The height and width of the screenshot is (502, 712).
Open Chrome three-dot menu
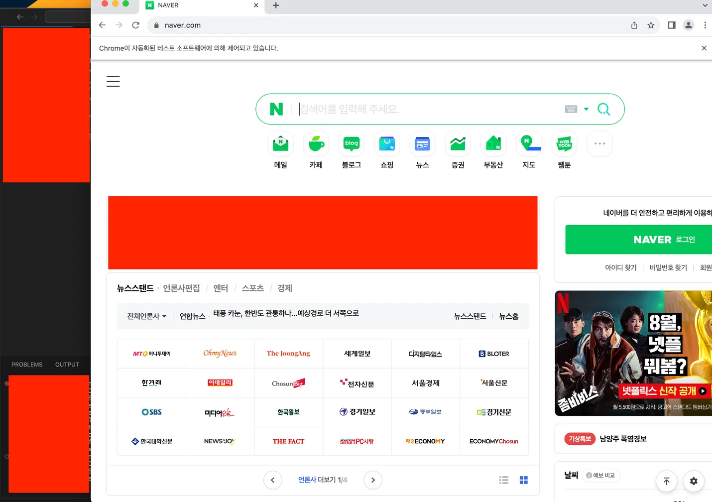tap(705, 25)
